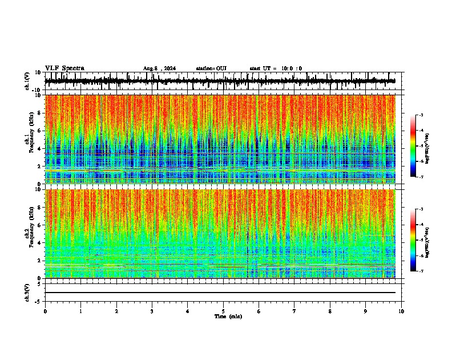Viewport: 452px width, 349px height.
Task: Click the "-3" tick on ch.1 color bar
Action: pyautogui.click(x=421, y=115)
